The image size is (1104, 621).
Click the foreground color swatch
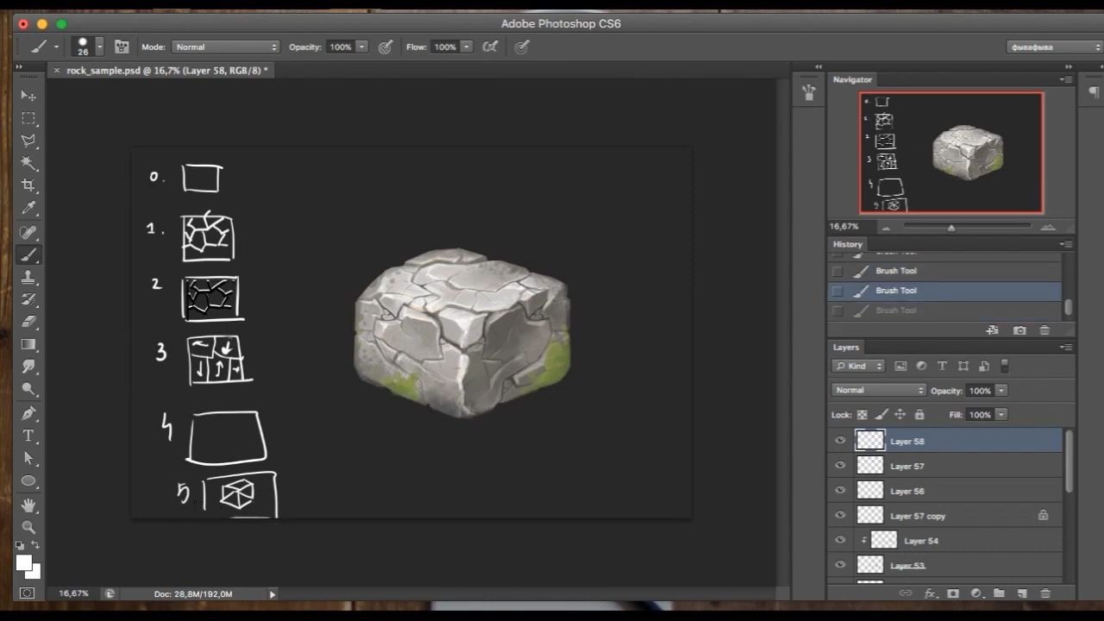tap(23, 563)
